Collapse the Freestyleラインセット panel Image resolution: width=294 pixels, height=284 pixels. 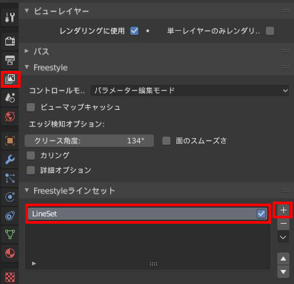tap(27, 190)
